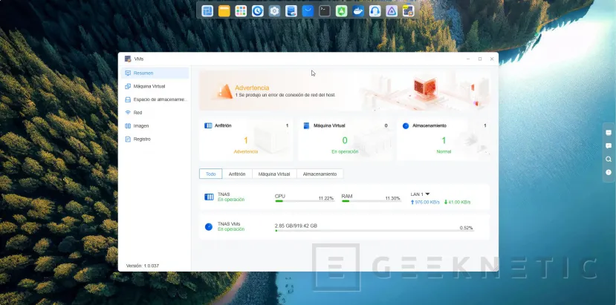The image size is (616, 305).
Task: Select the Todo filter tab
Action: click(x=210, y=174)
